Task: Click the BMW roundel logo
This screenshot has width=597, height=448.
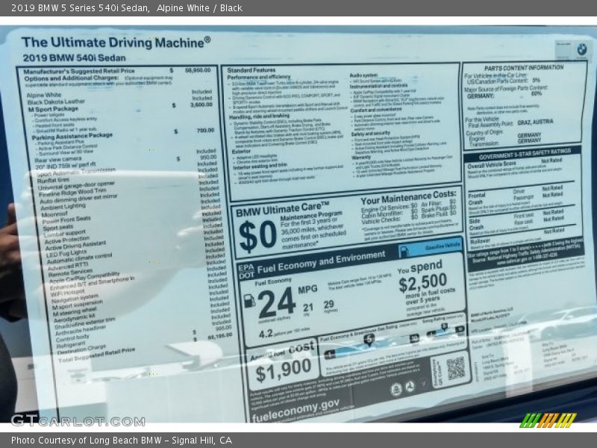Action: pyautogui.click(x=581, y=49)
